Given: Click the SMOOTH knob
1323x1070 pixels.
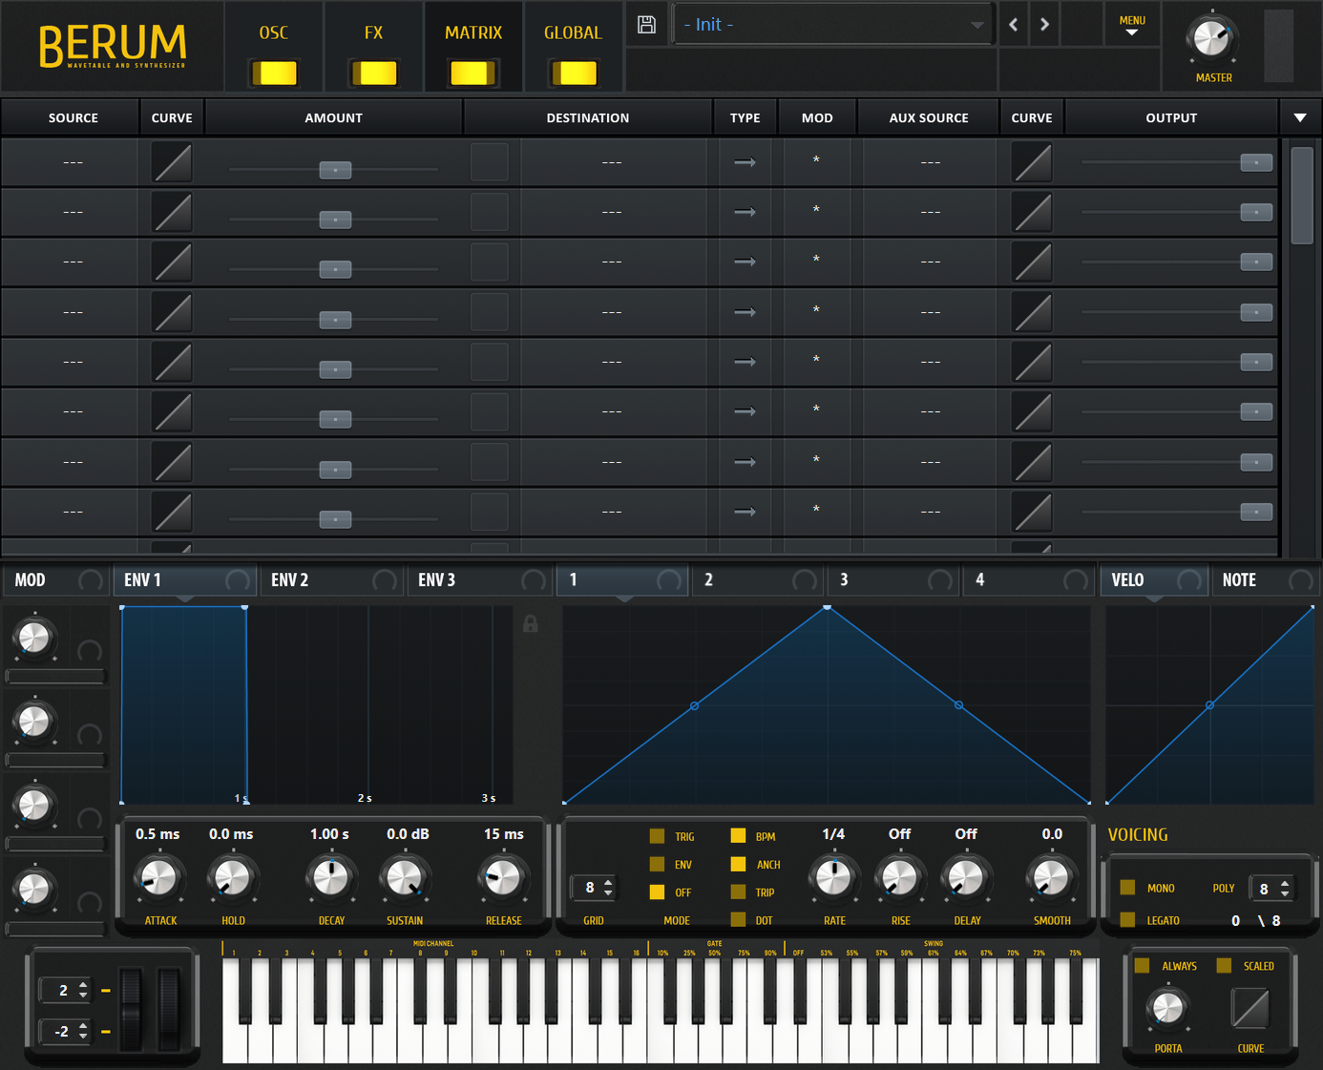Looking at the screenshot, I should point(1052,878).
